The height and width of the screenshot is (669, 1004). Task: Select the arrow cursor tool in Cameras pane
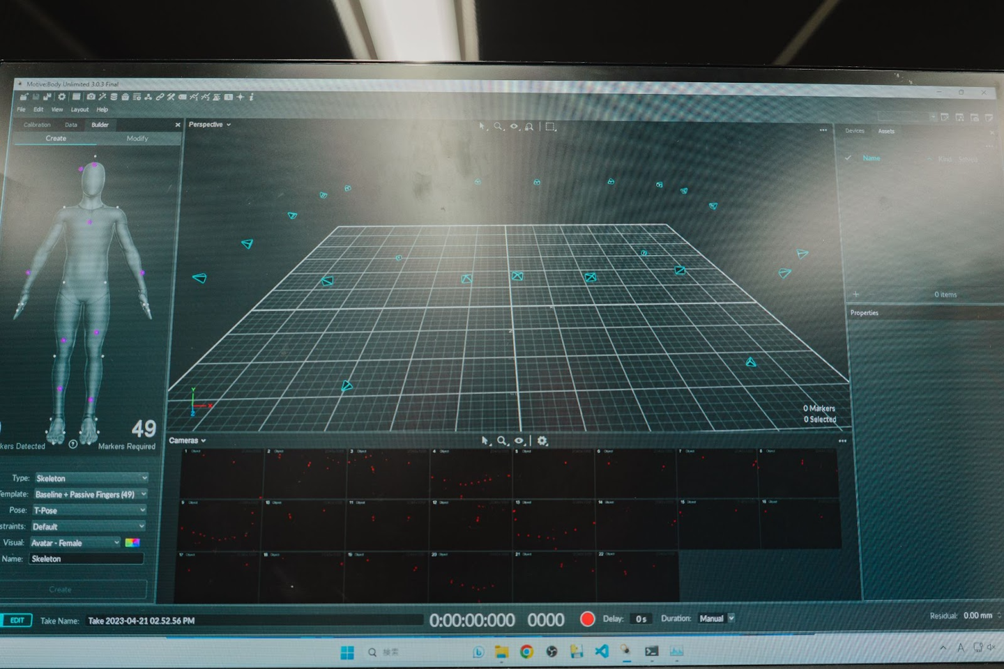pyautogui.click(x=485, y=440)
